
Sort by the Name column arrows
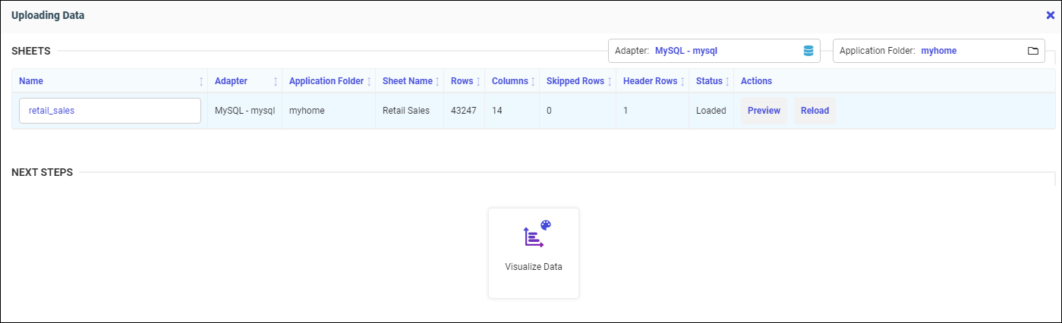201,81
